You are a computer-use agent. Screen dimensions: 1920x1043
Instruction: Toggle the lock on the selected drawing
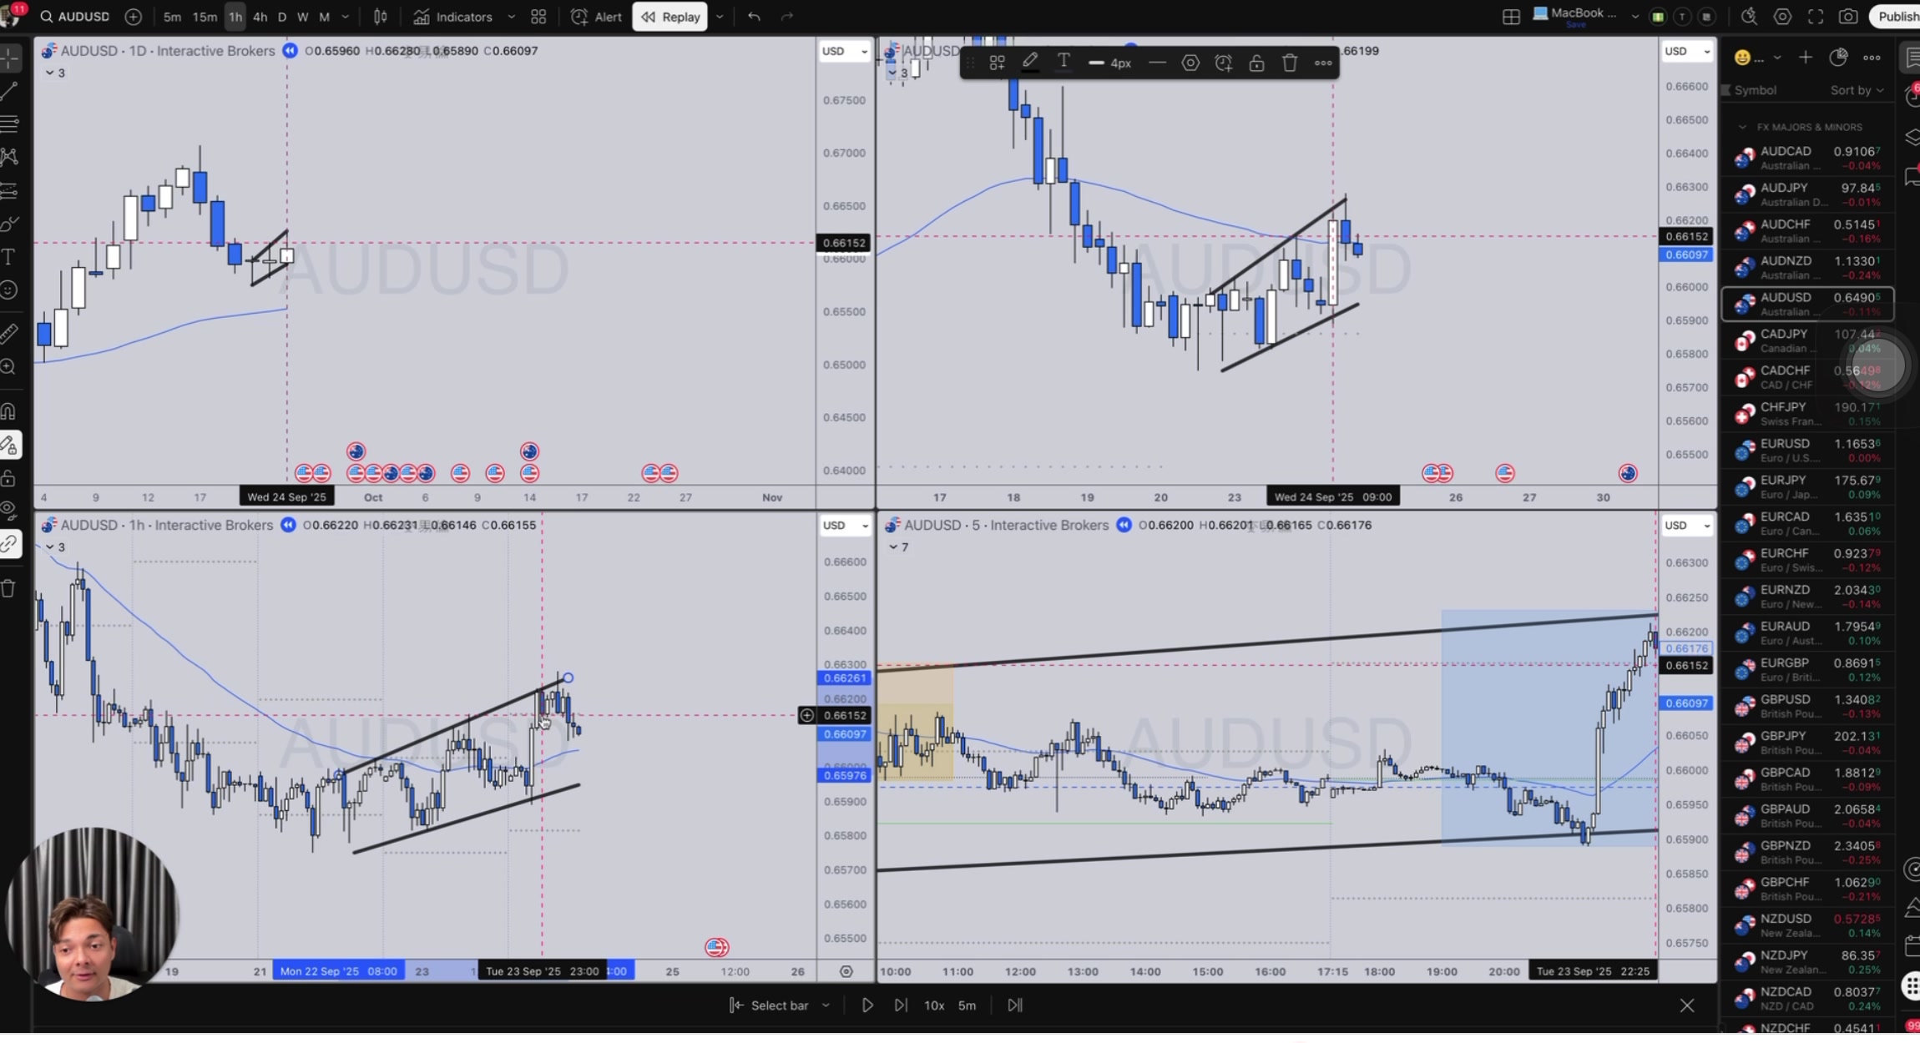click(x=1256, y=63)
